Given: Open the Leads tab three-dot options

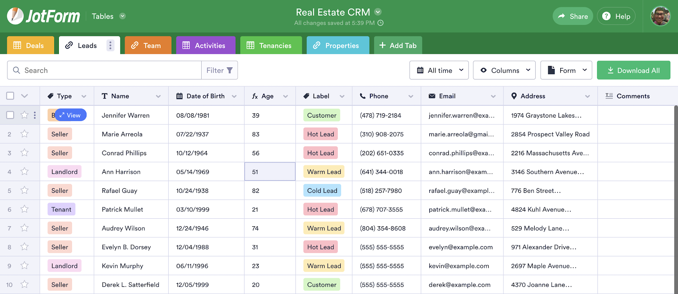Looking at the screenshot, I should coord(110,45).
